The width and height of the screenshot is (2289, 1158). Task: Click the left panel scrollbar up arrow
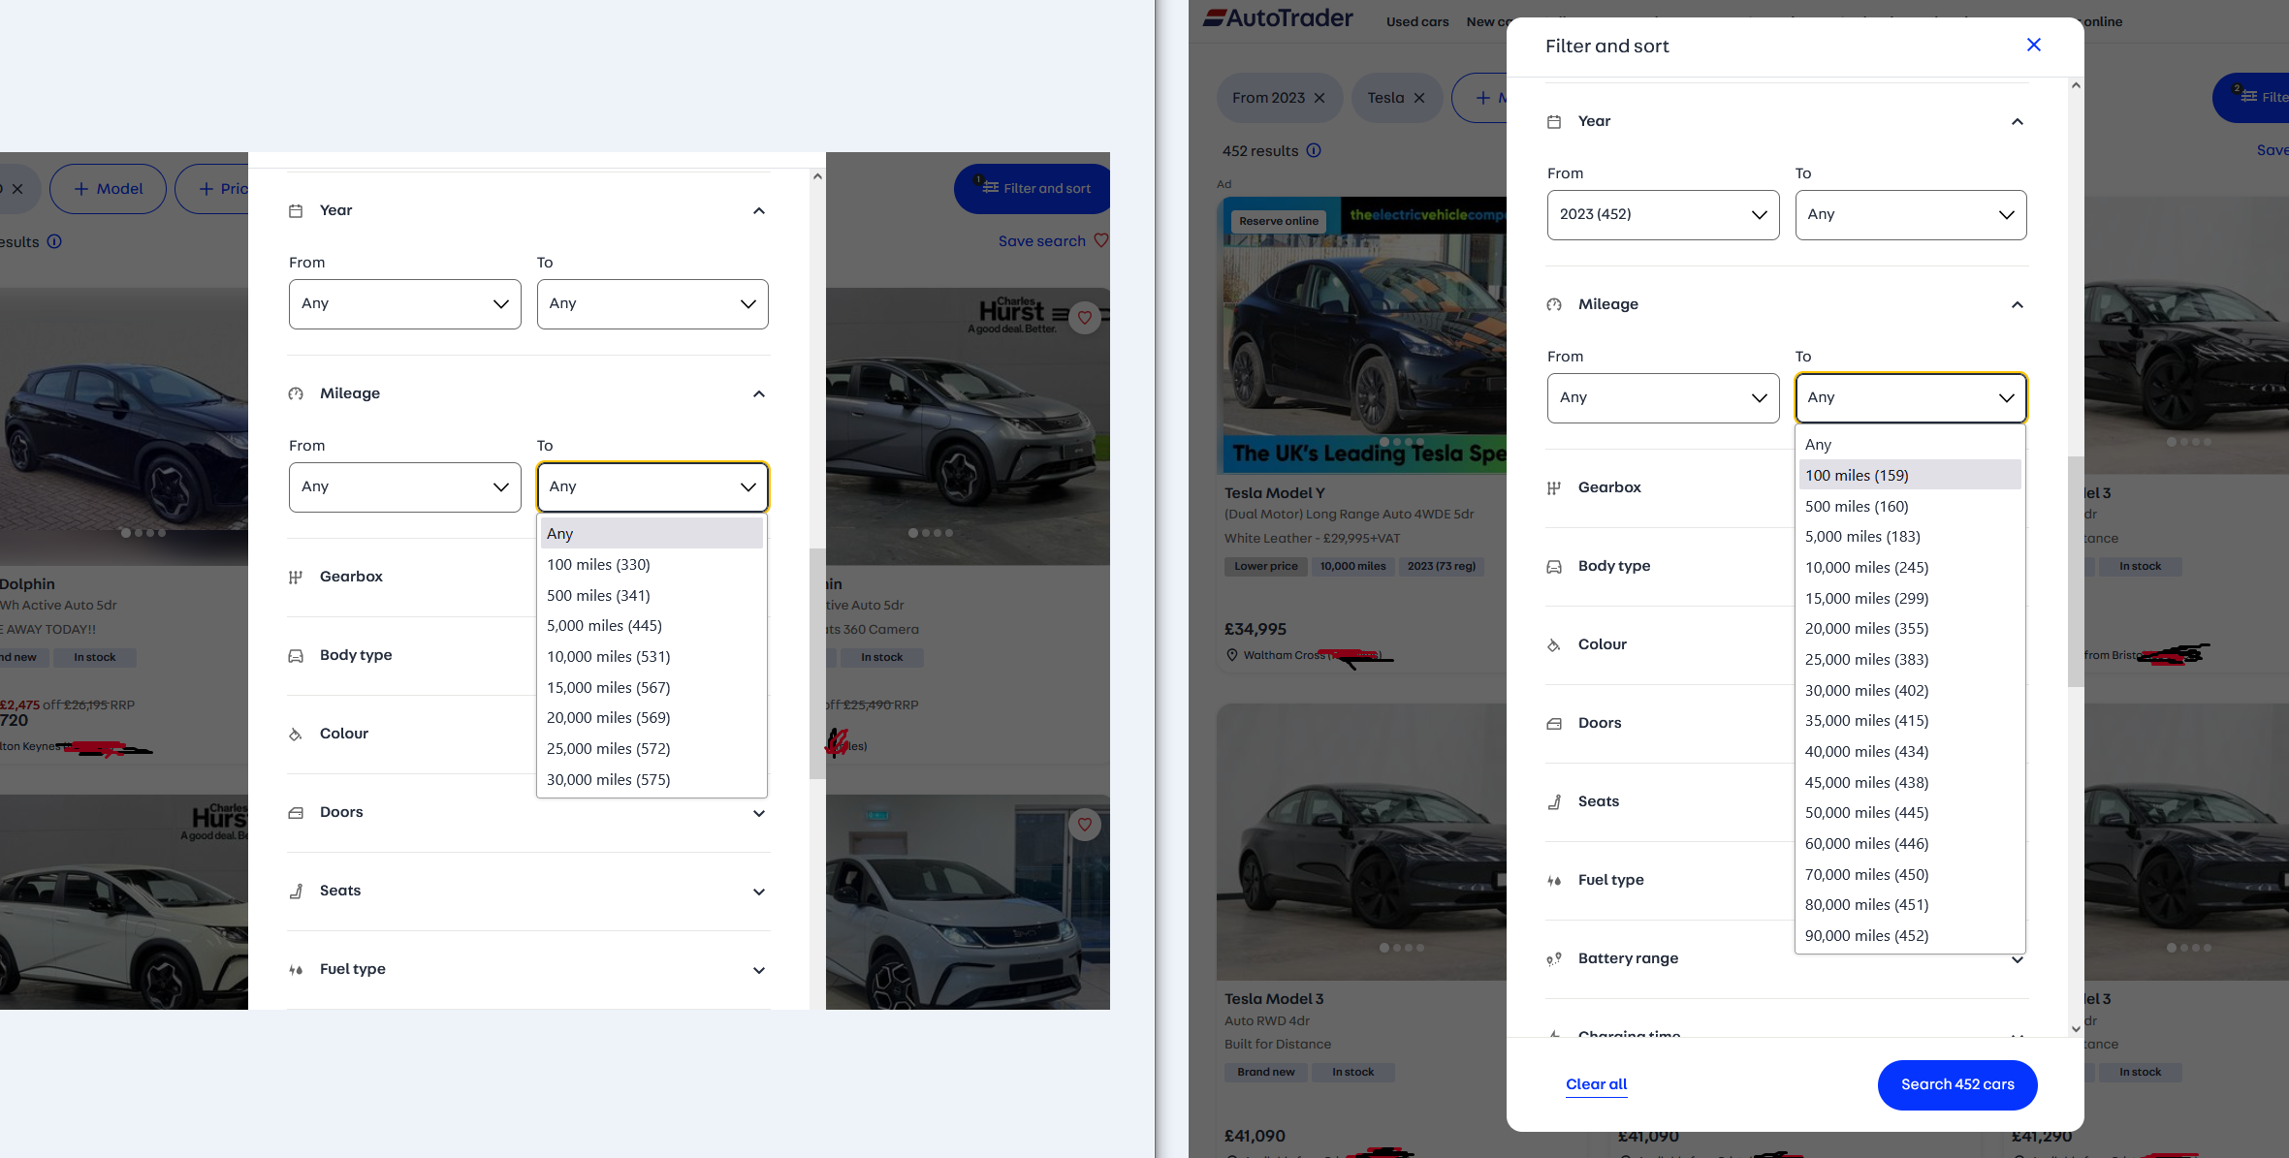pyautogui.click(x=817, y=176)
